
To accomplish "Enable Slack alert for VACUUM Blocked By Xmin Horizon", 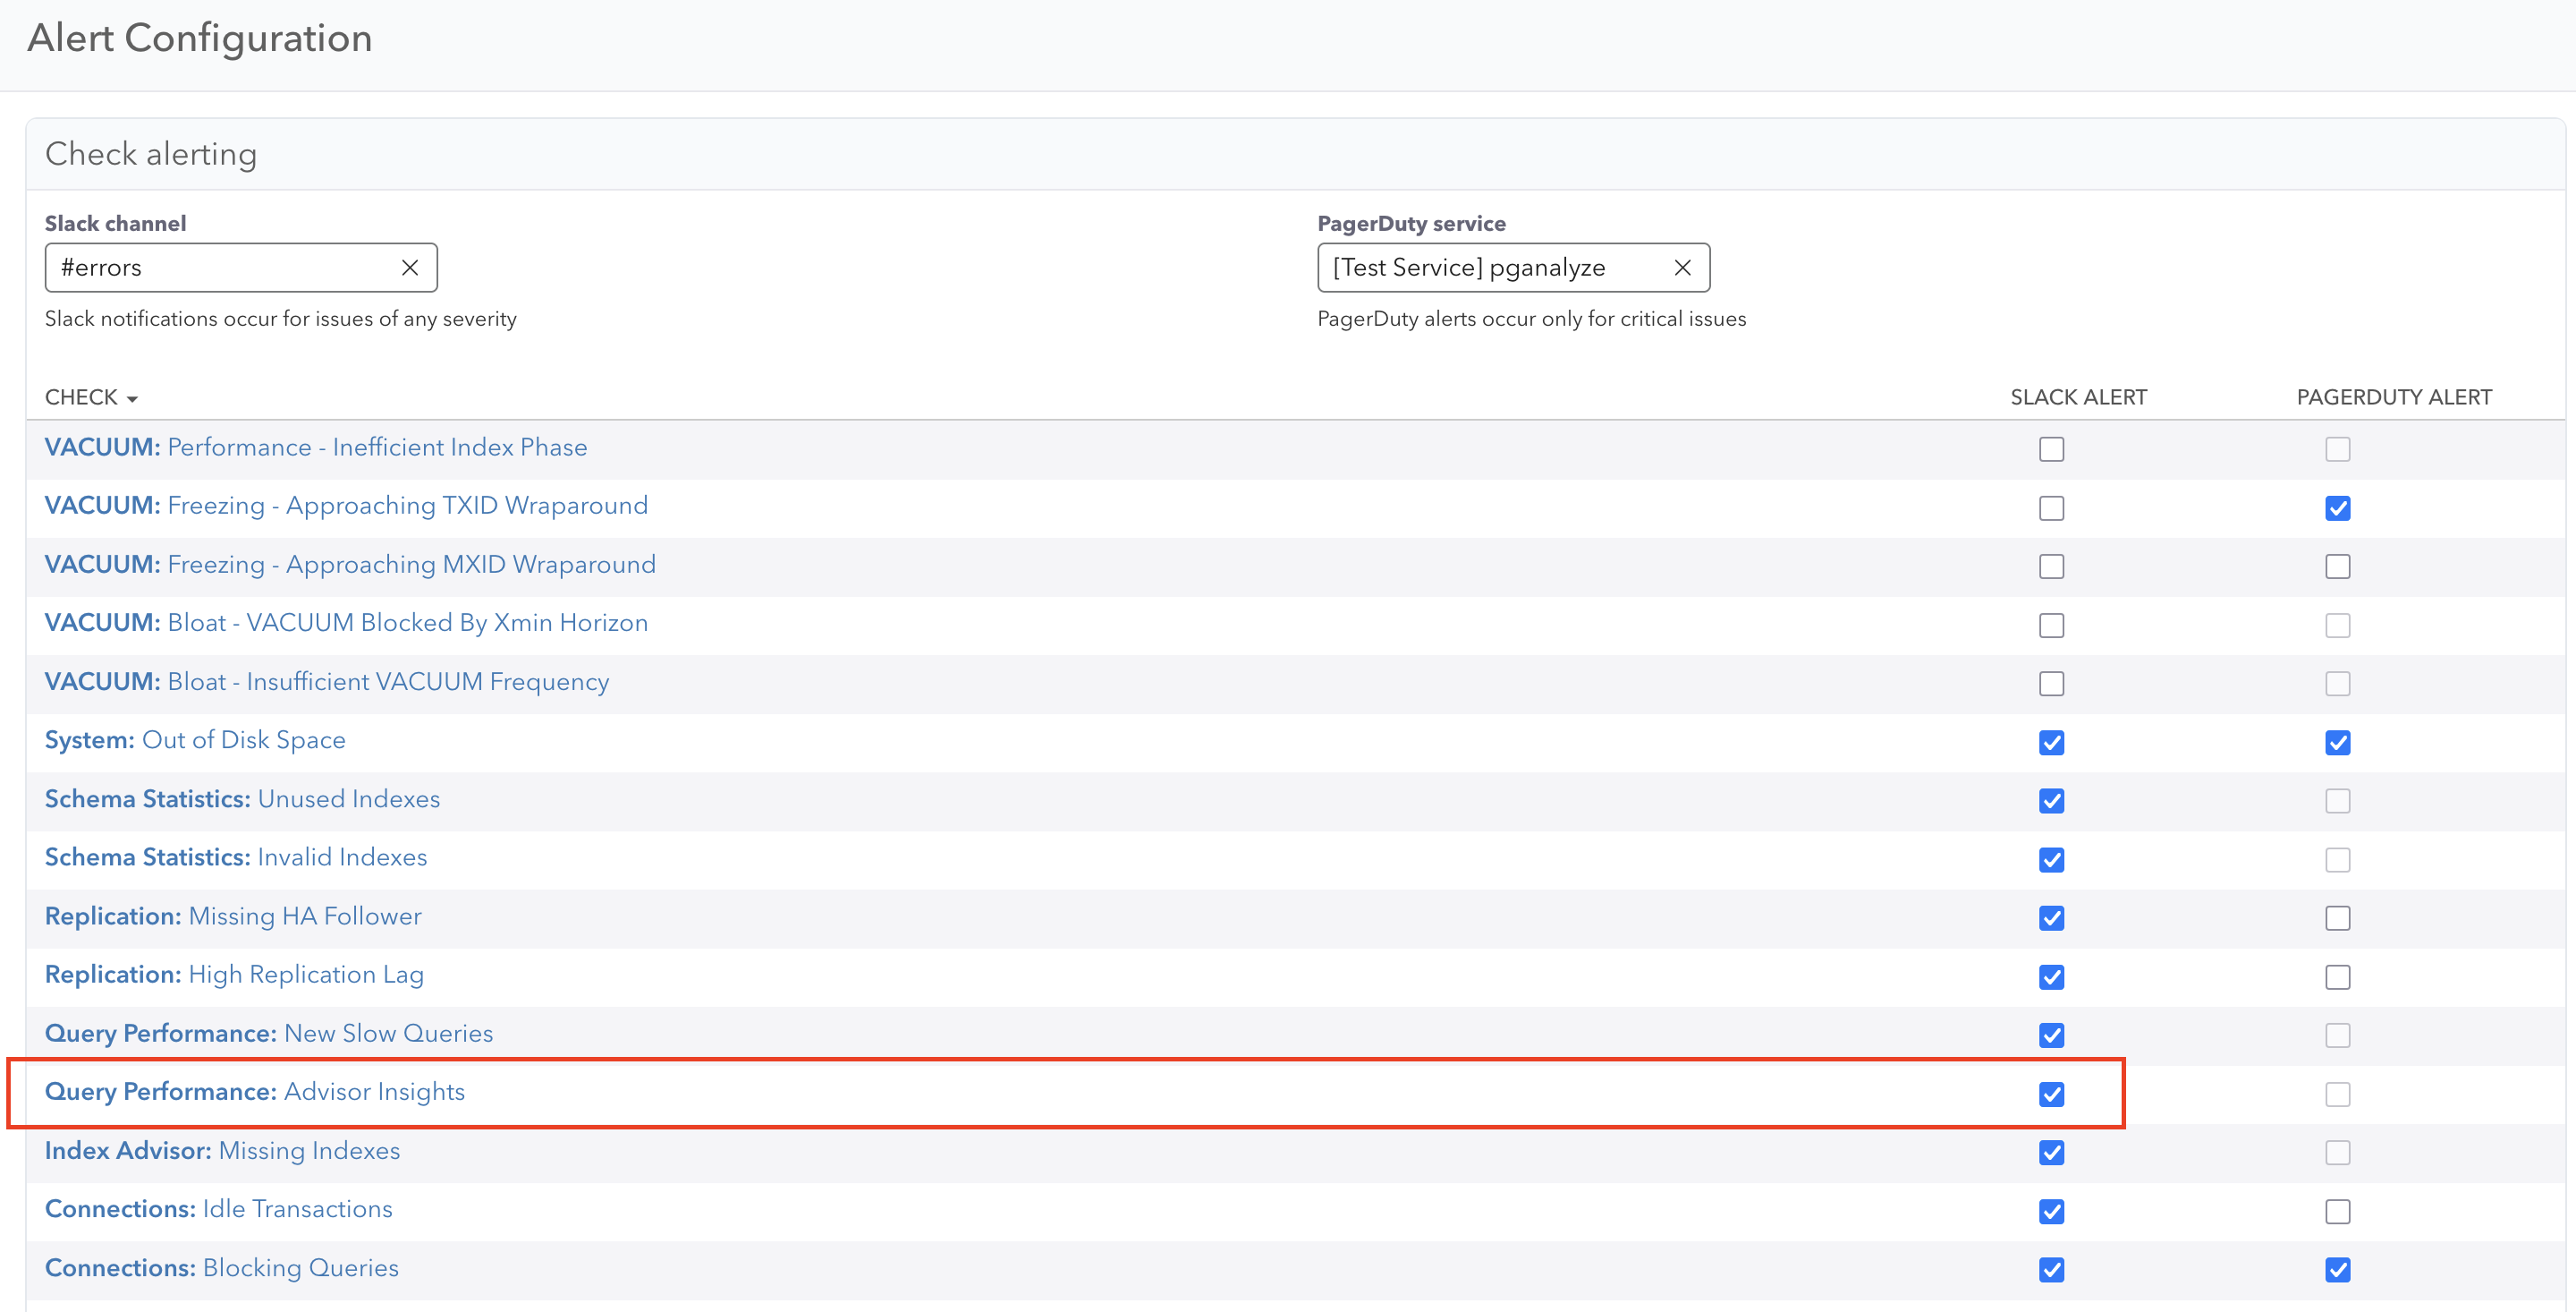I will [2052, 626].
